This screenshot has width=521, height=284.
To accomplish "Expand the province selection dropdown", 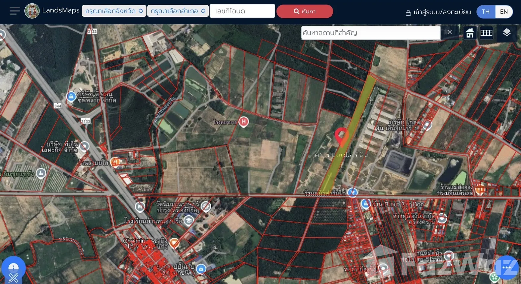I will (x=114, y=11).
